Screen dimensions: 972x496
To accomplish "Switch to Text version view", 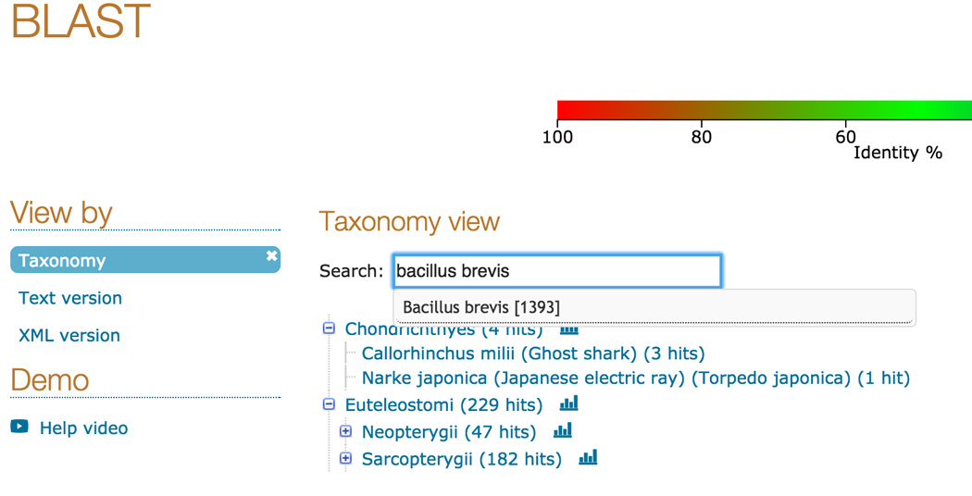I will [x=70, y=298].
